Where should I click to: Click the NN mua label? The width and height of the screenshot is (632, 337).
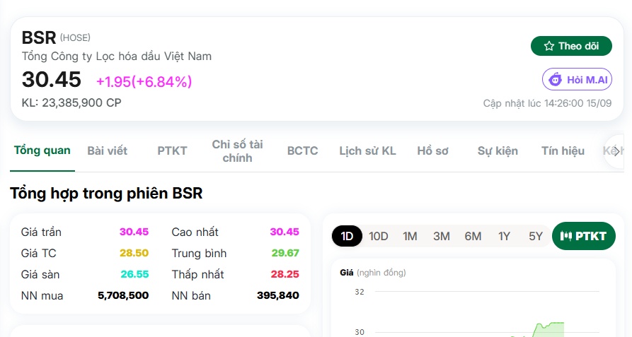pyautogui.click(x=42, y=295)
